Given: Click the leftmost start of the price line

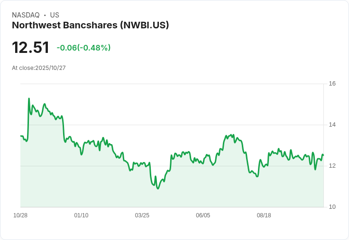Looking at the screenshot, I should [x=21, y=136].
